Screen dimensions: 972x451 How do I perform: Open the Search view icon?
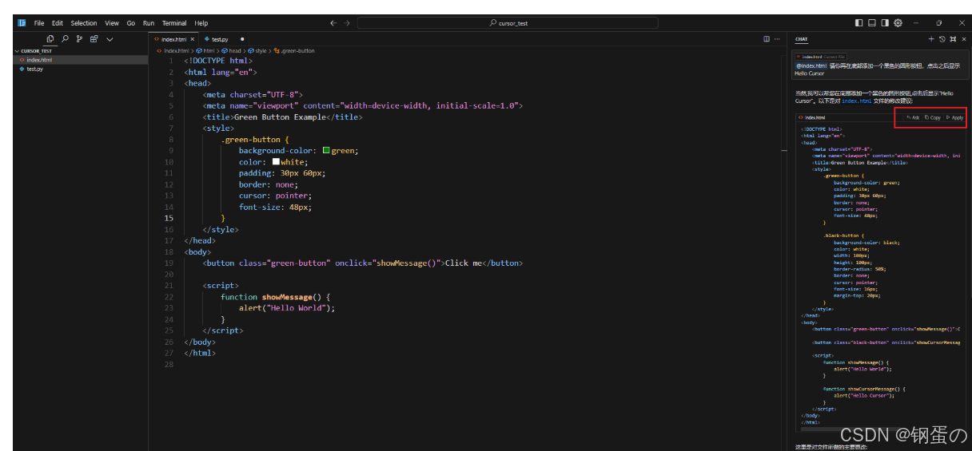[x=65, y=38]
